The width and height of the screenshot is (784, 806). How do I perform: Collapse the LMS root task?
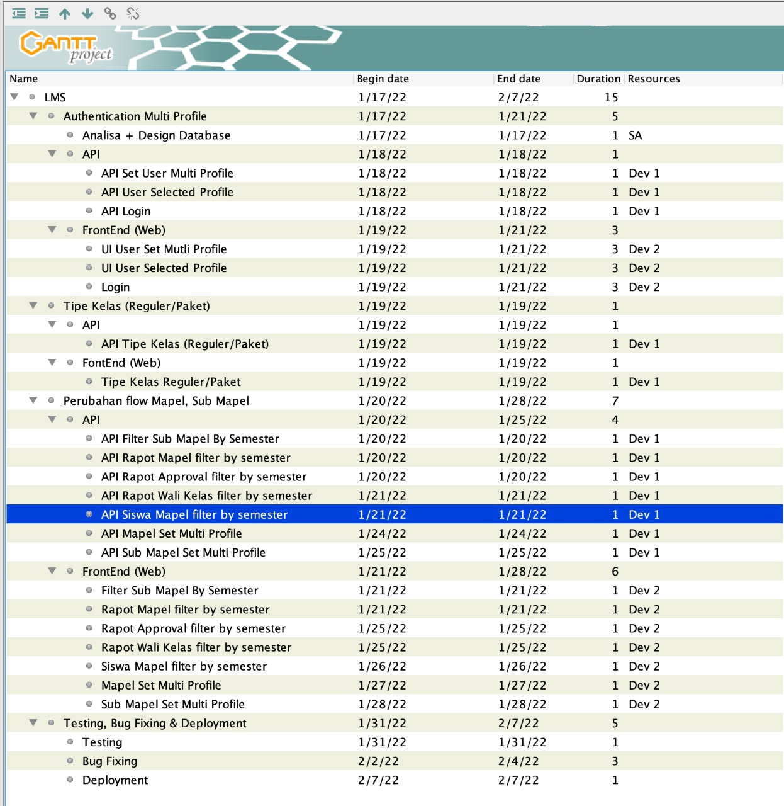[14, 97]
